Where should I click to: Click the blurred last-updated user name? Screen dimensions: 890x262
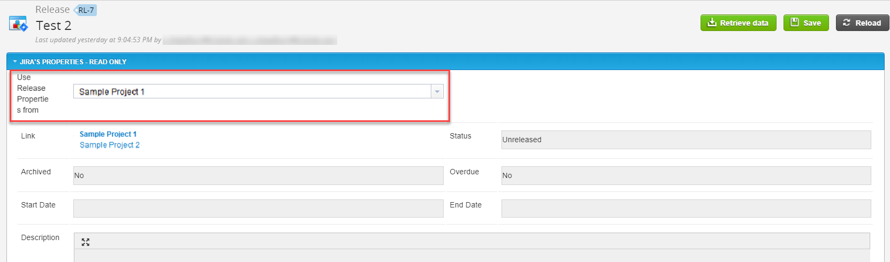tap(249, 40)
